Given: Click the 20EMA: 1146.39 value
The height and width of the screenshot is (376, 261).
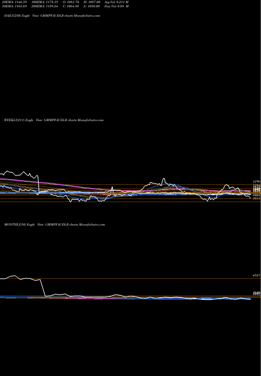Looking at the screenshot, I should click(x=15, y=2).
